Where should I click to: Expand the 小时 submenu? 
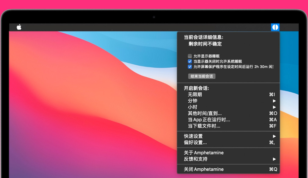[x=193, y=107]
